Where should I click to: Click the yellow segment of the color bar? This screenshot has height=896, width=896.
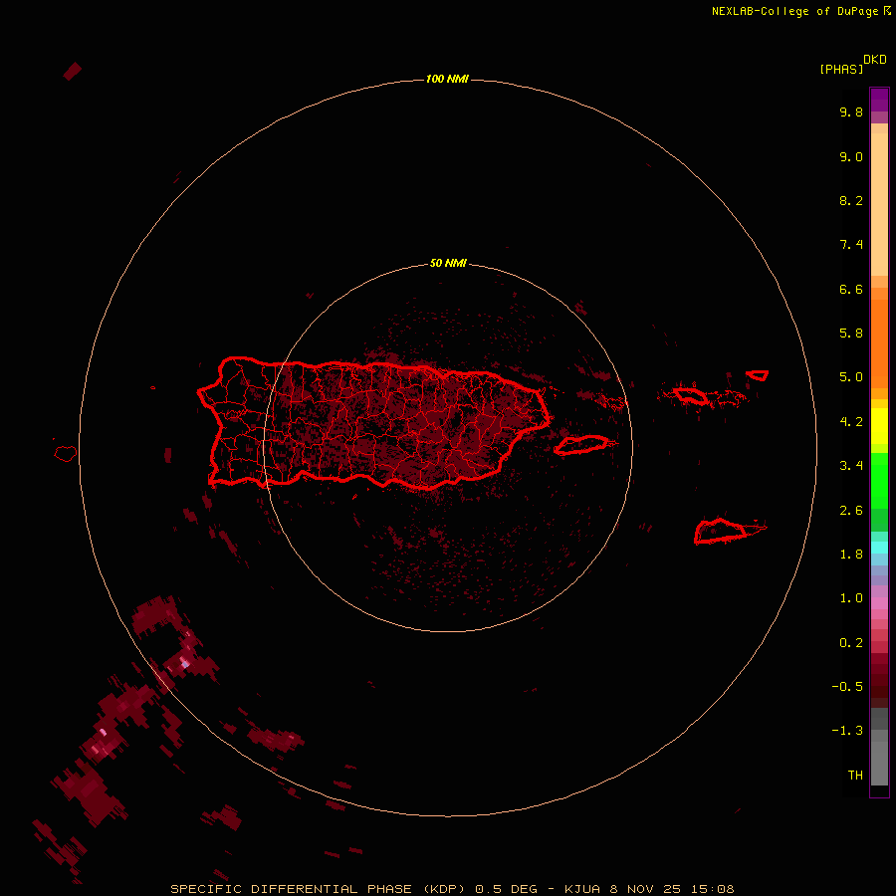(x=879, y=426)
